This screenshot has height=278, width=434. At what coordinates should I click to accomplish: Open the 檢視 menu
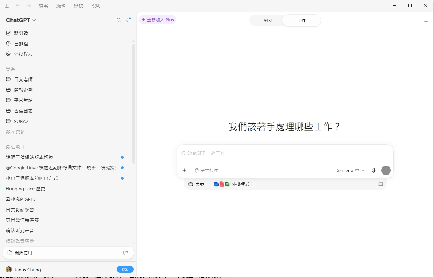coord(78,6)
